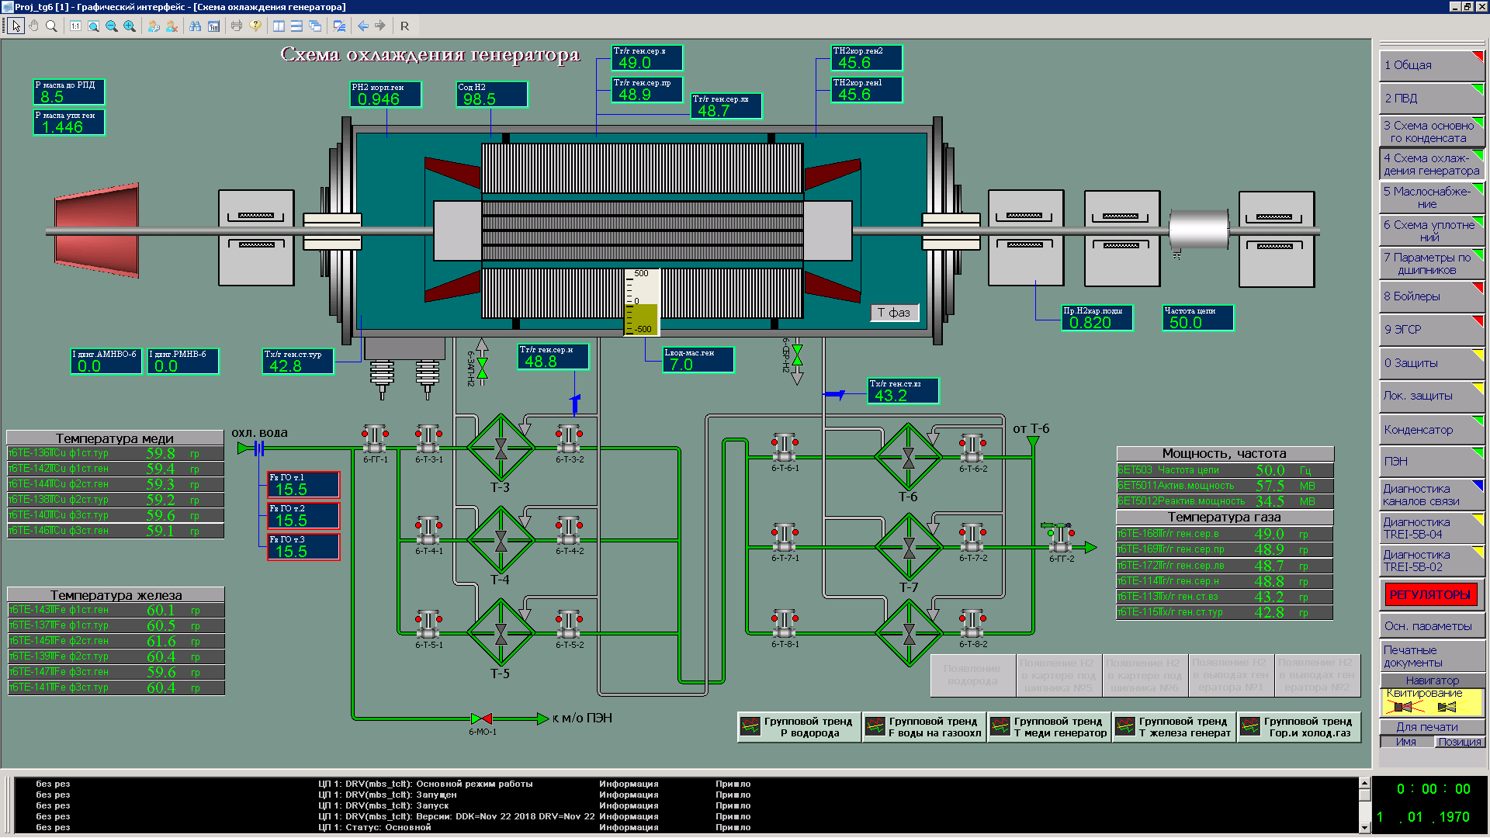Click the red-crossed speaker acknowledge icon
Viewport: 1490px width, 838px height.
click(1403, 707)
